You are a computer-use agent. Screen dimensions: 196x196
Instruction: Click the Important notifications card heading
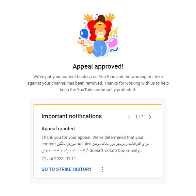[72, 116]
